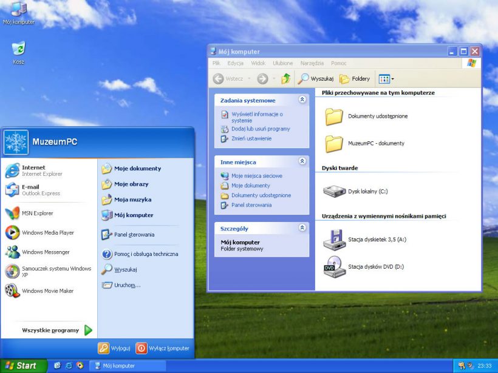The height and width of the screenshot is (373, 498).
Task: Click the Mój komputer taskbar button
Action: pos(128,366)
